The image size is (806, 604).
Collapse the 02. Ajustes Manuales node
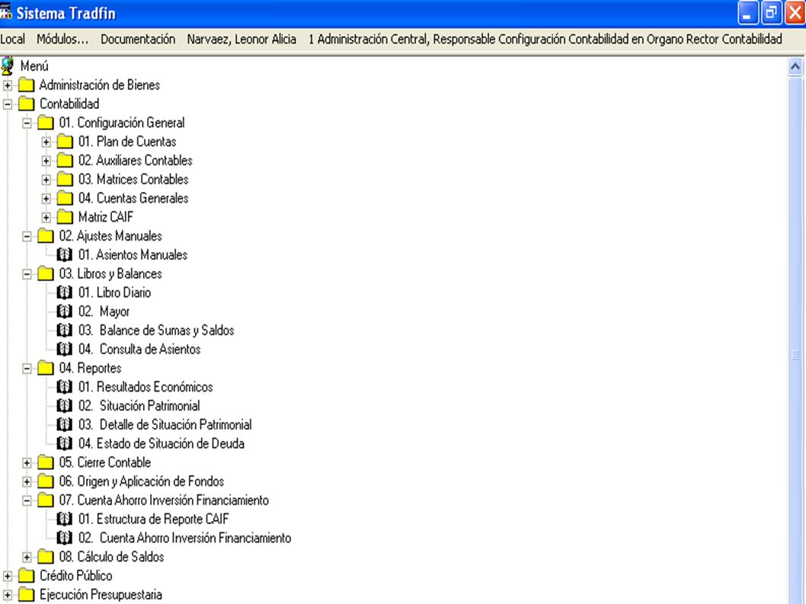pos(27,236)
